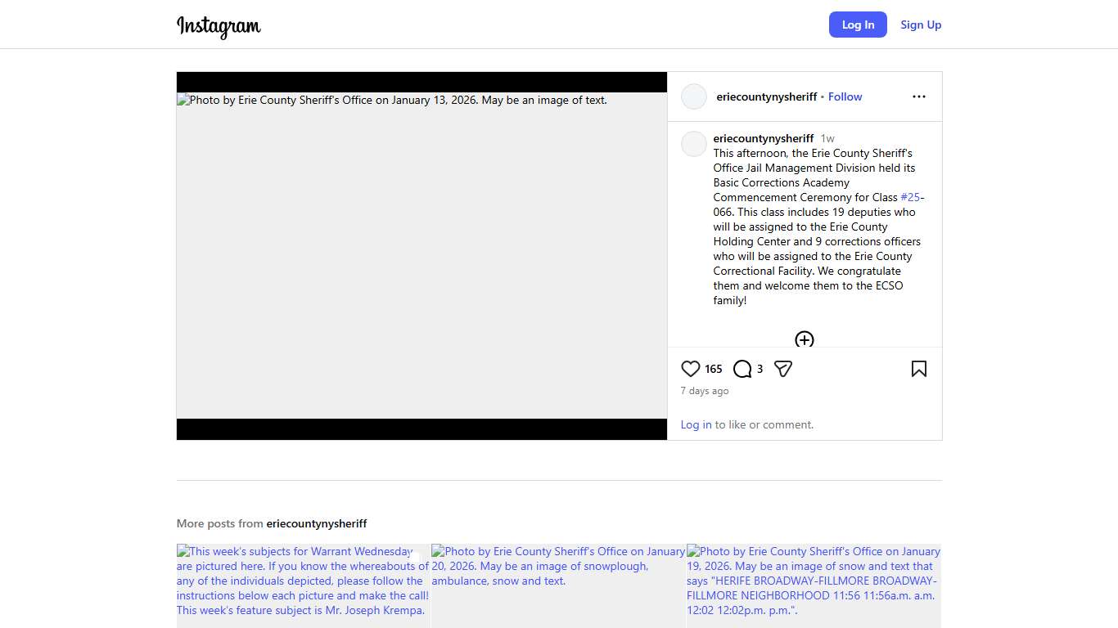Open the three-dots more options menu
Image resolution: width=1118 pixels, height=628 pixels.
point(918,96)
